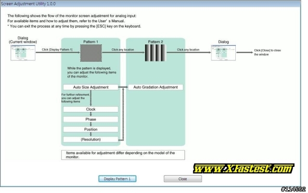Click the Pattern 2 gradient bars thumbnail

point(155,53)
